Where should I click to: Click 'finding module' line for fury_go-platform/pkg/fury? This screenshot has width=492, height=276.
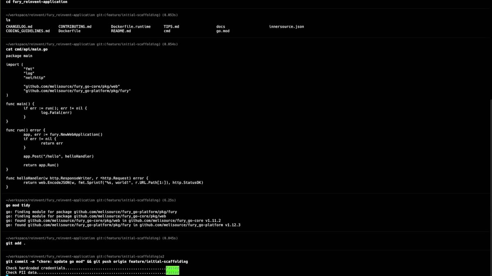pyautogui.click(x=91, y=212)
